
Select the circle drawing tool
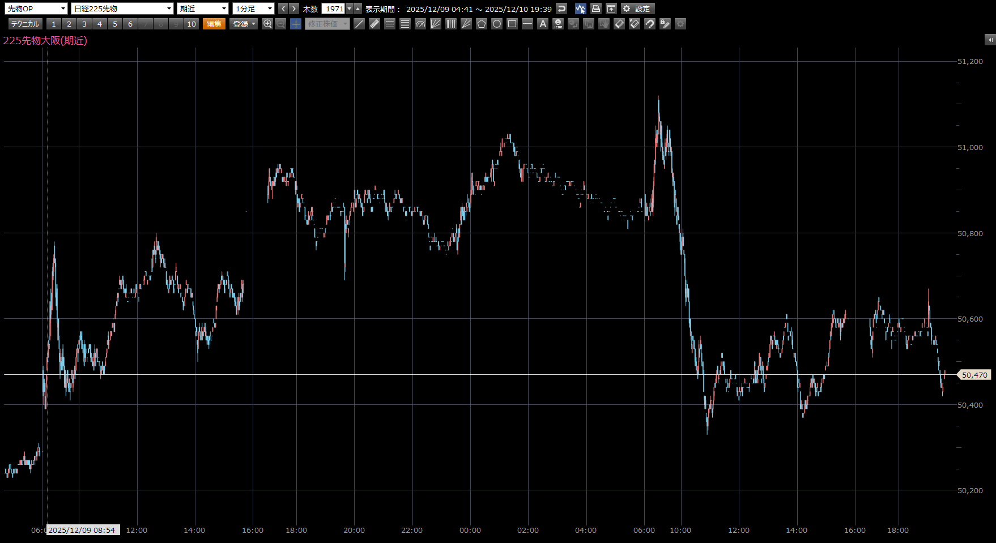(497, 24)
